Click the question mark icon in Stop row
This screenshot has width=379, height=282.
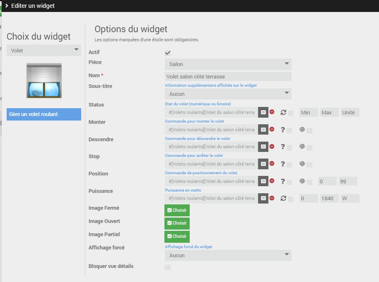pyautogui.click(x=283, y=164)
